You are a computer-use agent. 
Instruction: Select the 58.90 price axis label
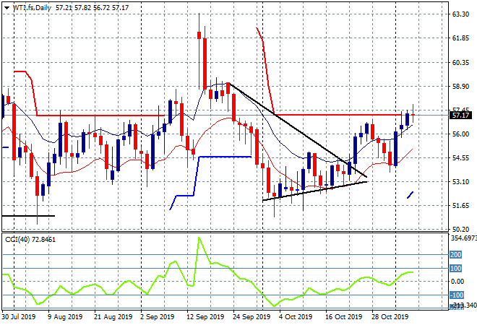point(460,87)
